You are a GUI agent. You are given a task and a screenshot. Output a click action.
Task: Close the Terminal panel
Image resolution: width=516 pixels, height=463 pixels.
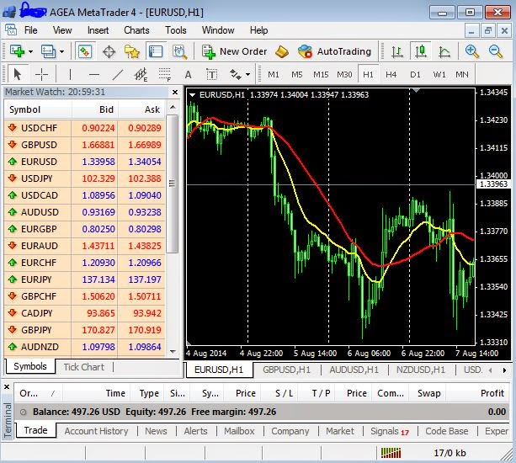click(7, 387)
